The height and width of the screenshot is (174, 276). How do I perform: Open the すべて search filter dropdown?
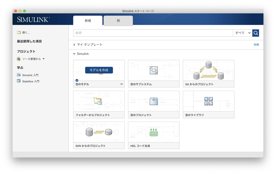(243, 33)
